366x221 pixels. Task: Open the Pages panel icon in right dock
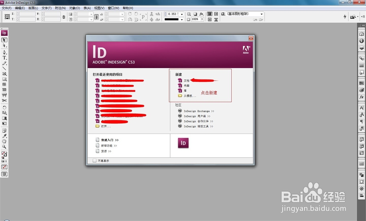[361, 34]
